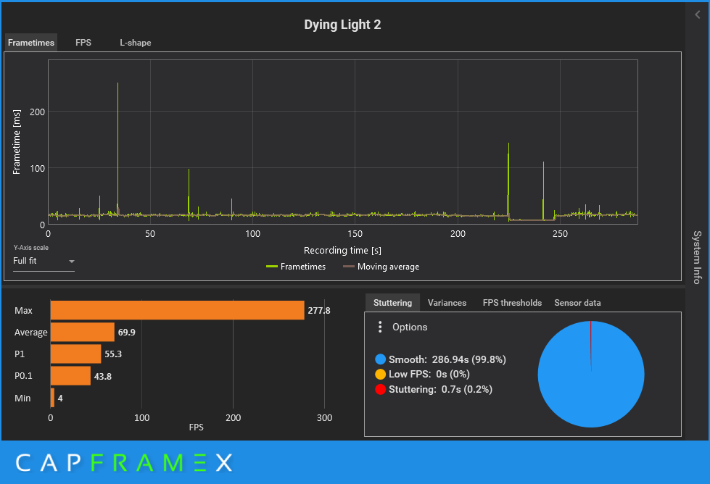This screenshot has height=484, width=710.
Task: Click the Y-Axis scale label
Action: 30,247
